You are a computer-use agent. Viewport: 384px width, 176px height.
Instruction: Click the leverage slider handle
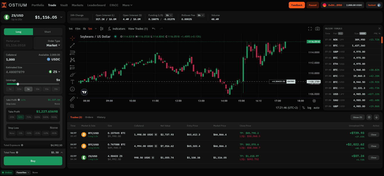[x=18, y=84]
